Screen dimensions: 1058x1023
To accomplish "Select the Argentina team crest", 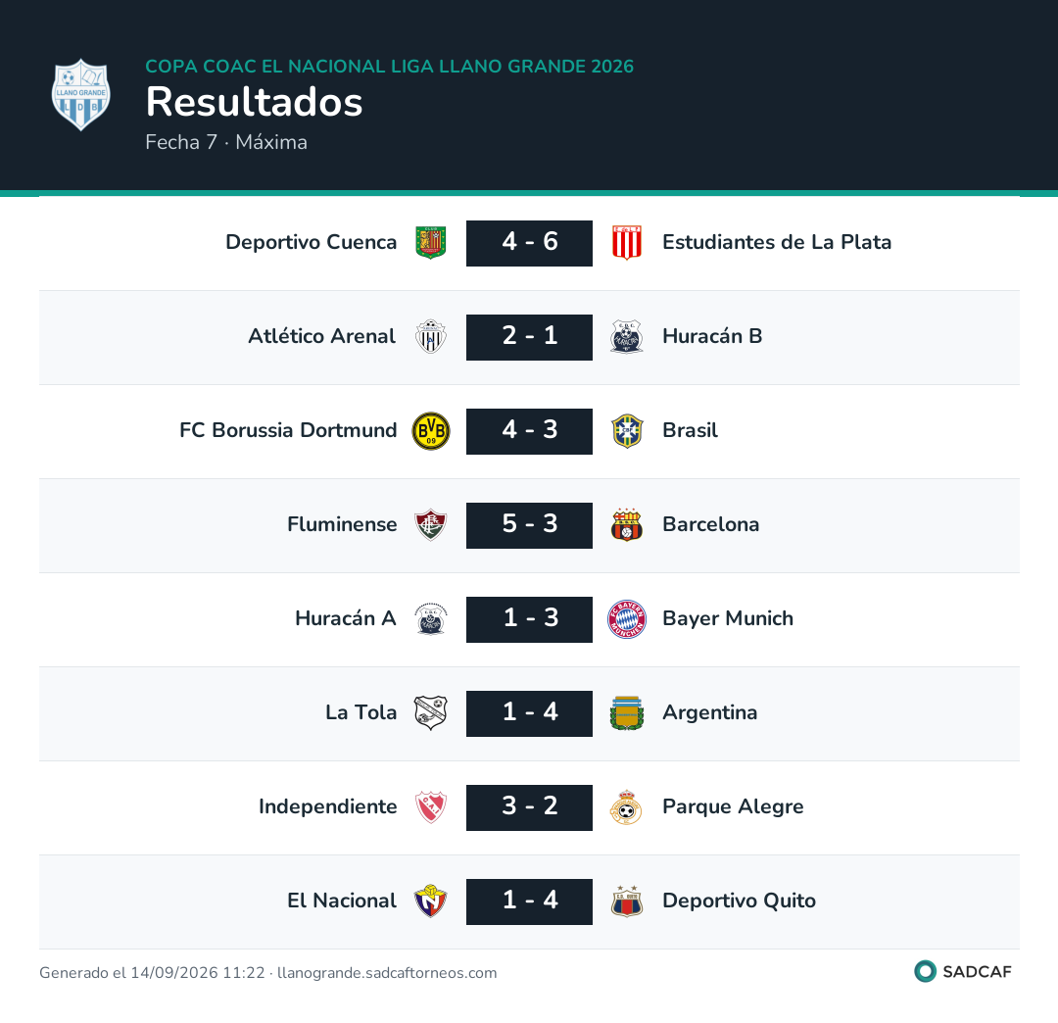I will tap(627, 713).
